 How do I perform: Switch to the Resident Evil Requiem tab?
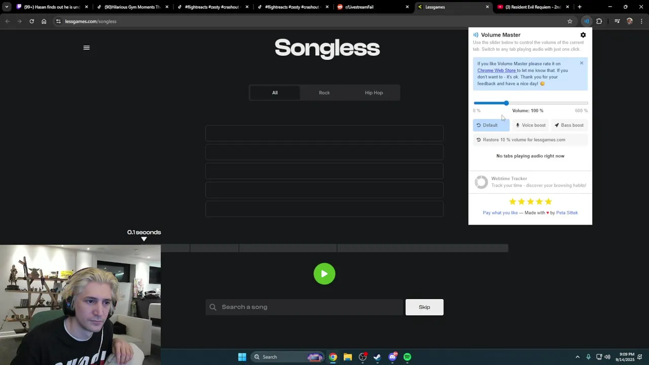[533, 7]
